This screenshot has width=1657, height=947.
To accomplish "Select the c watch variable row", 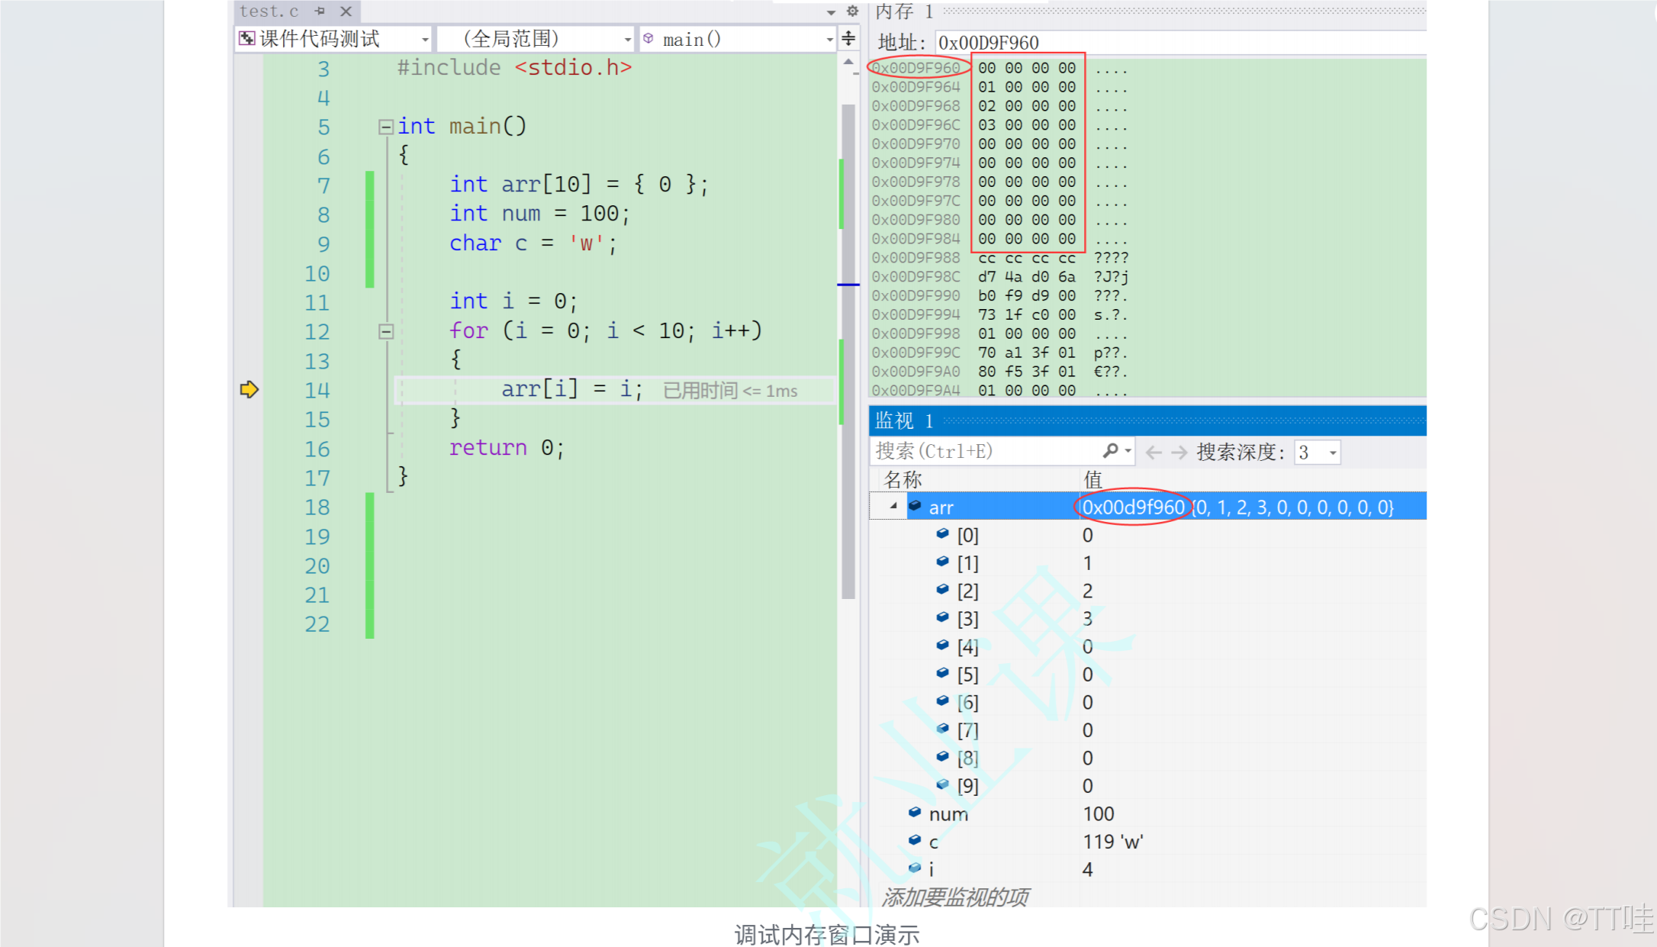I will [x=1147, y=842].
